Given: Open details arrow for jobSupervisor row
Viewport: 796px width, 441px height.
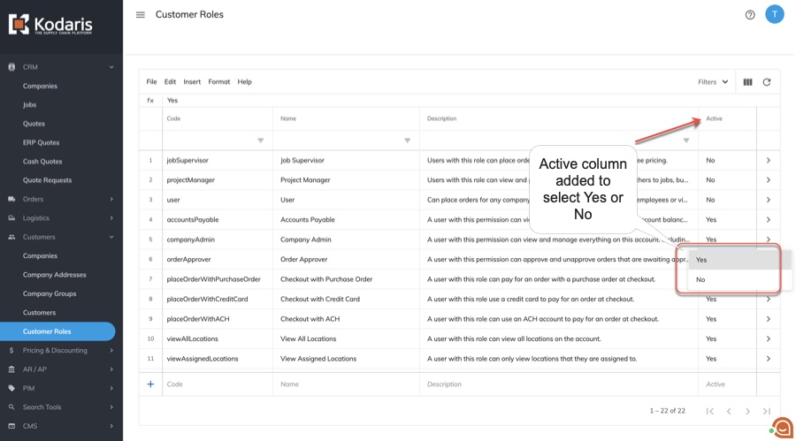Looking at the screenshot, I should [768, 160].
